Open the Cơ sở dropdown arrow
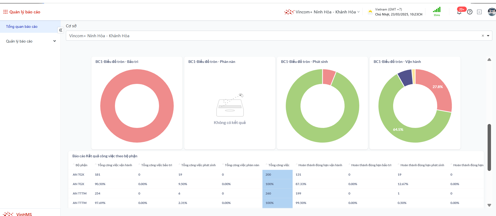Viewport: 496px width, 216px height. coord(488,36)
